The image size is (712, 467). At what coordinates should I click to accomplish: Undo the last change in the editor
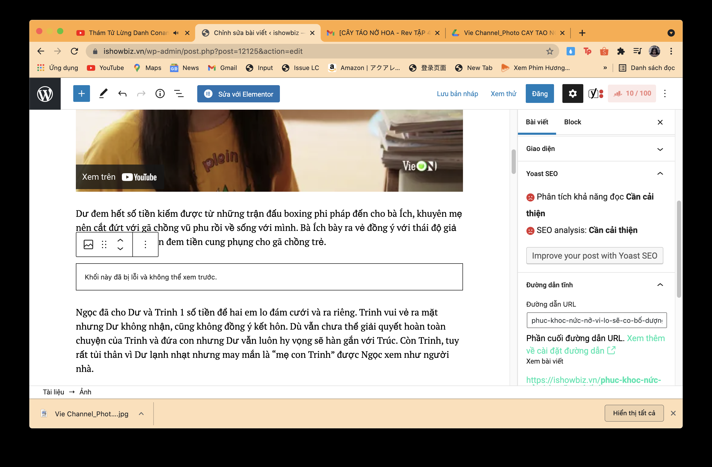click(122, 94)
